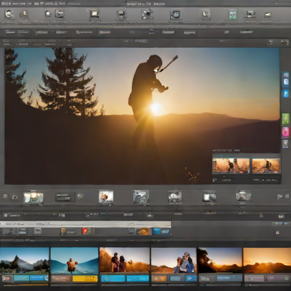Image resolution: width=291 pixels, height=291 pixels.
Task: Click the top toolbar monitor icon with white screen
Action: point(94,14)
